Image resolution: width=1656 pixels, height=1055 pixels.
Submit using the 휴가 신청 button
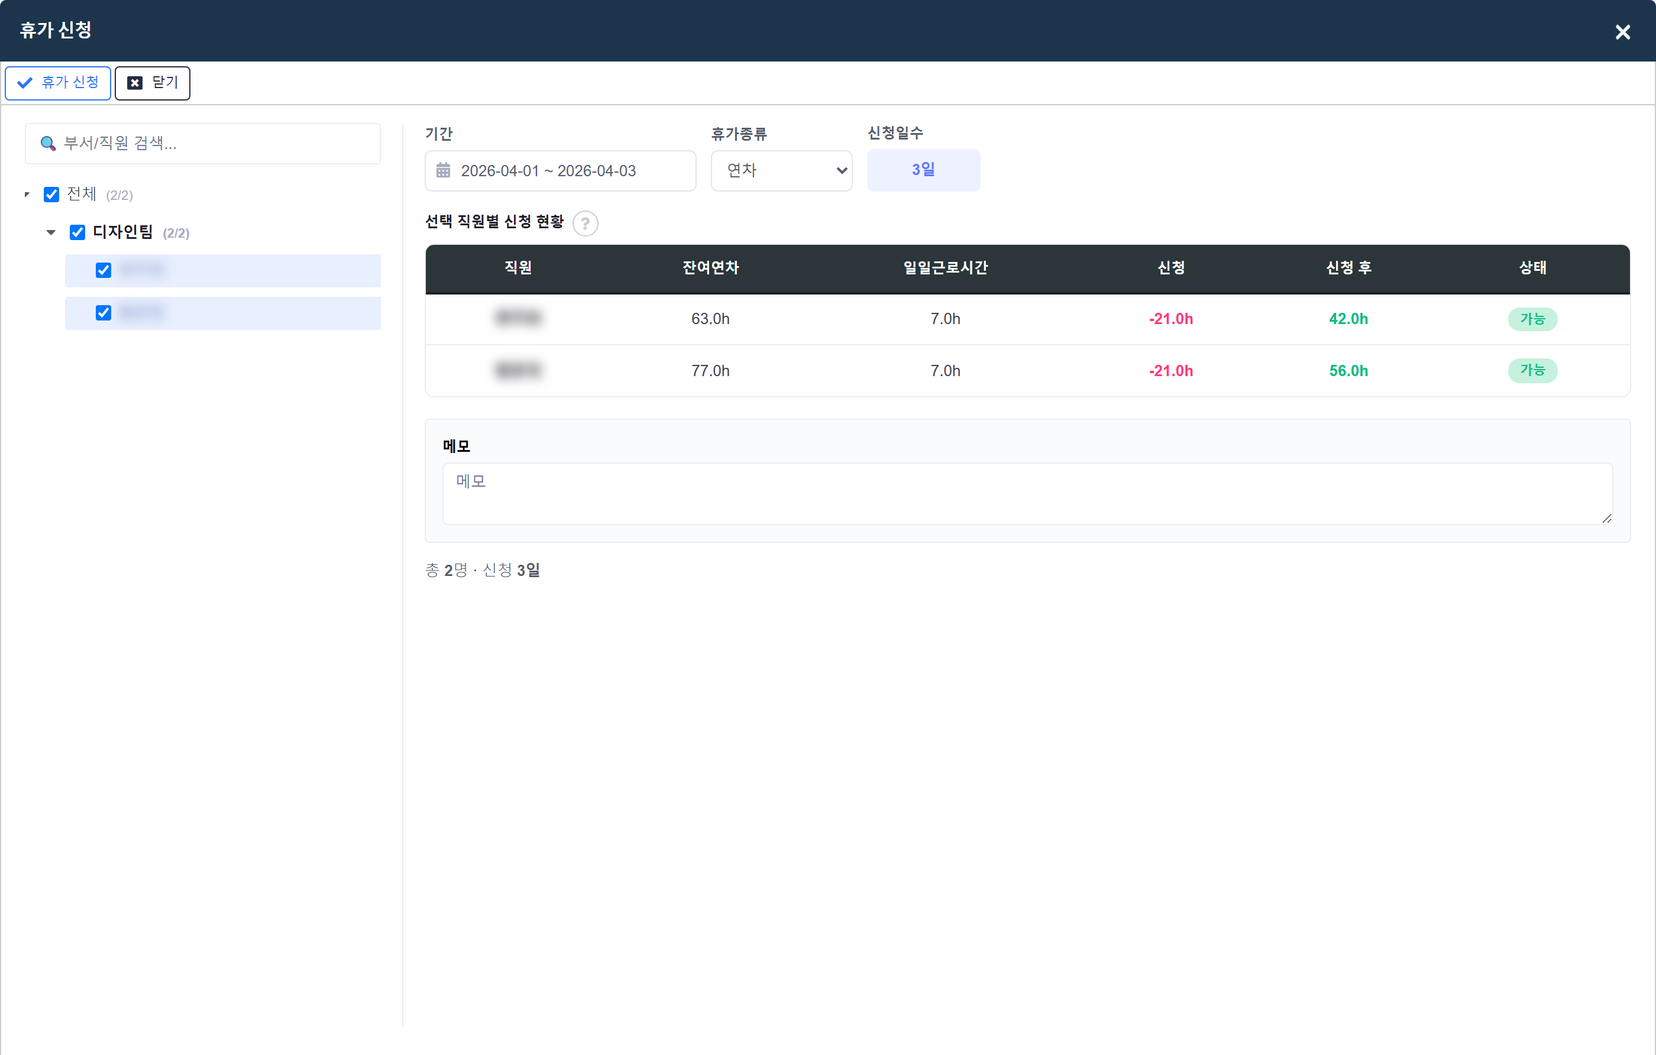coord(58,83)
